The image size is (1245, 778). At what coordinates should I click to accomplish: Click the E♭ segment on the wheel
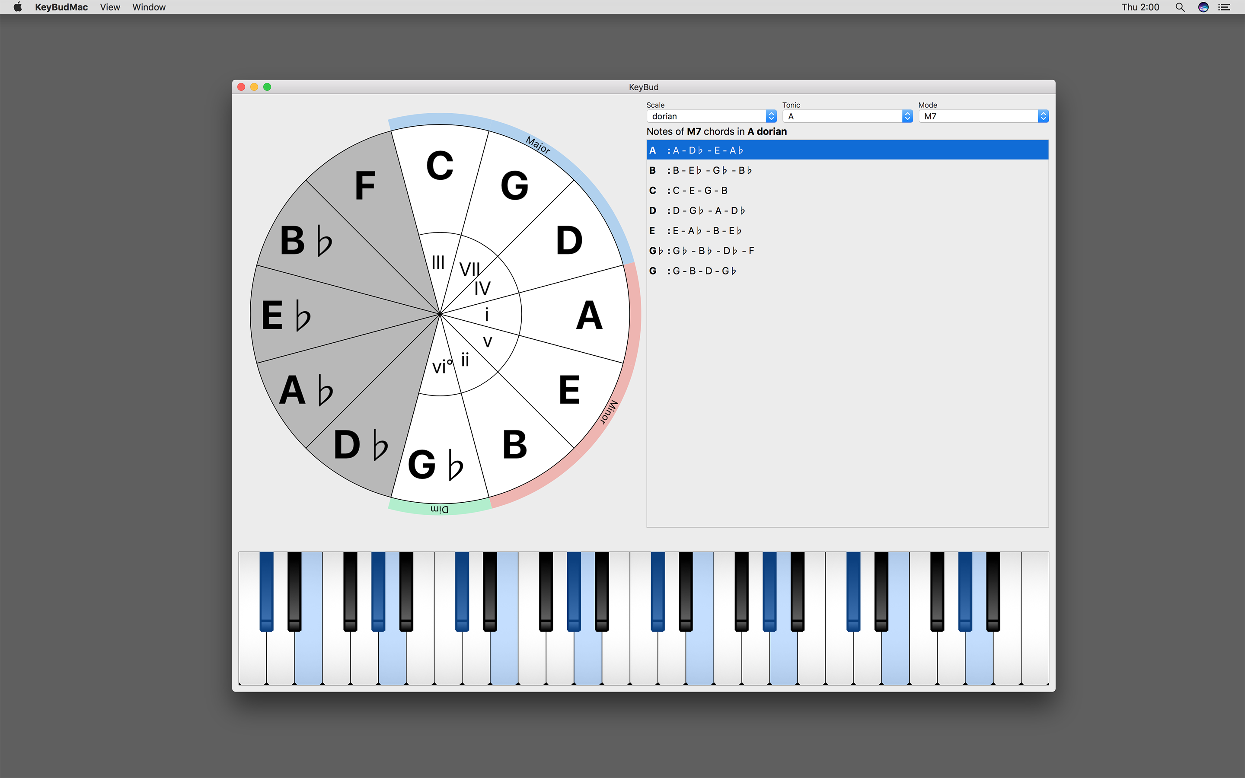click(x=286, y=315)
